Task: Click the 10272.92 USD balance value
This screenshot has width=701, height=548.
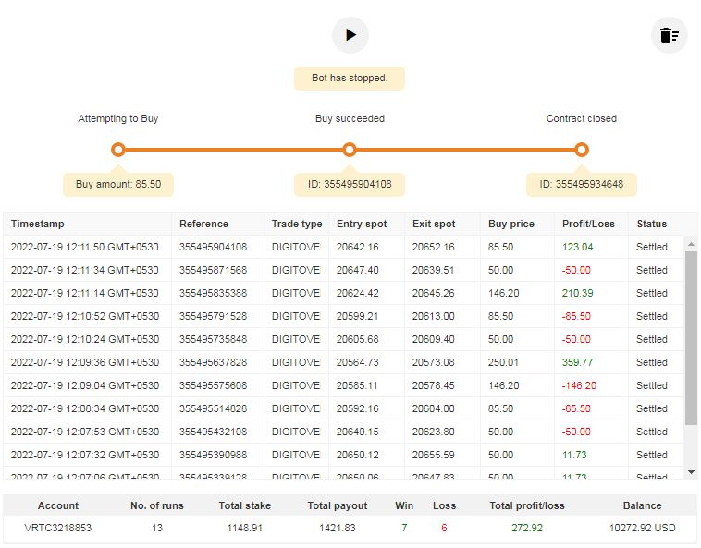Action: click(642, 528)
